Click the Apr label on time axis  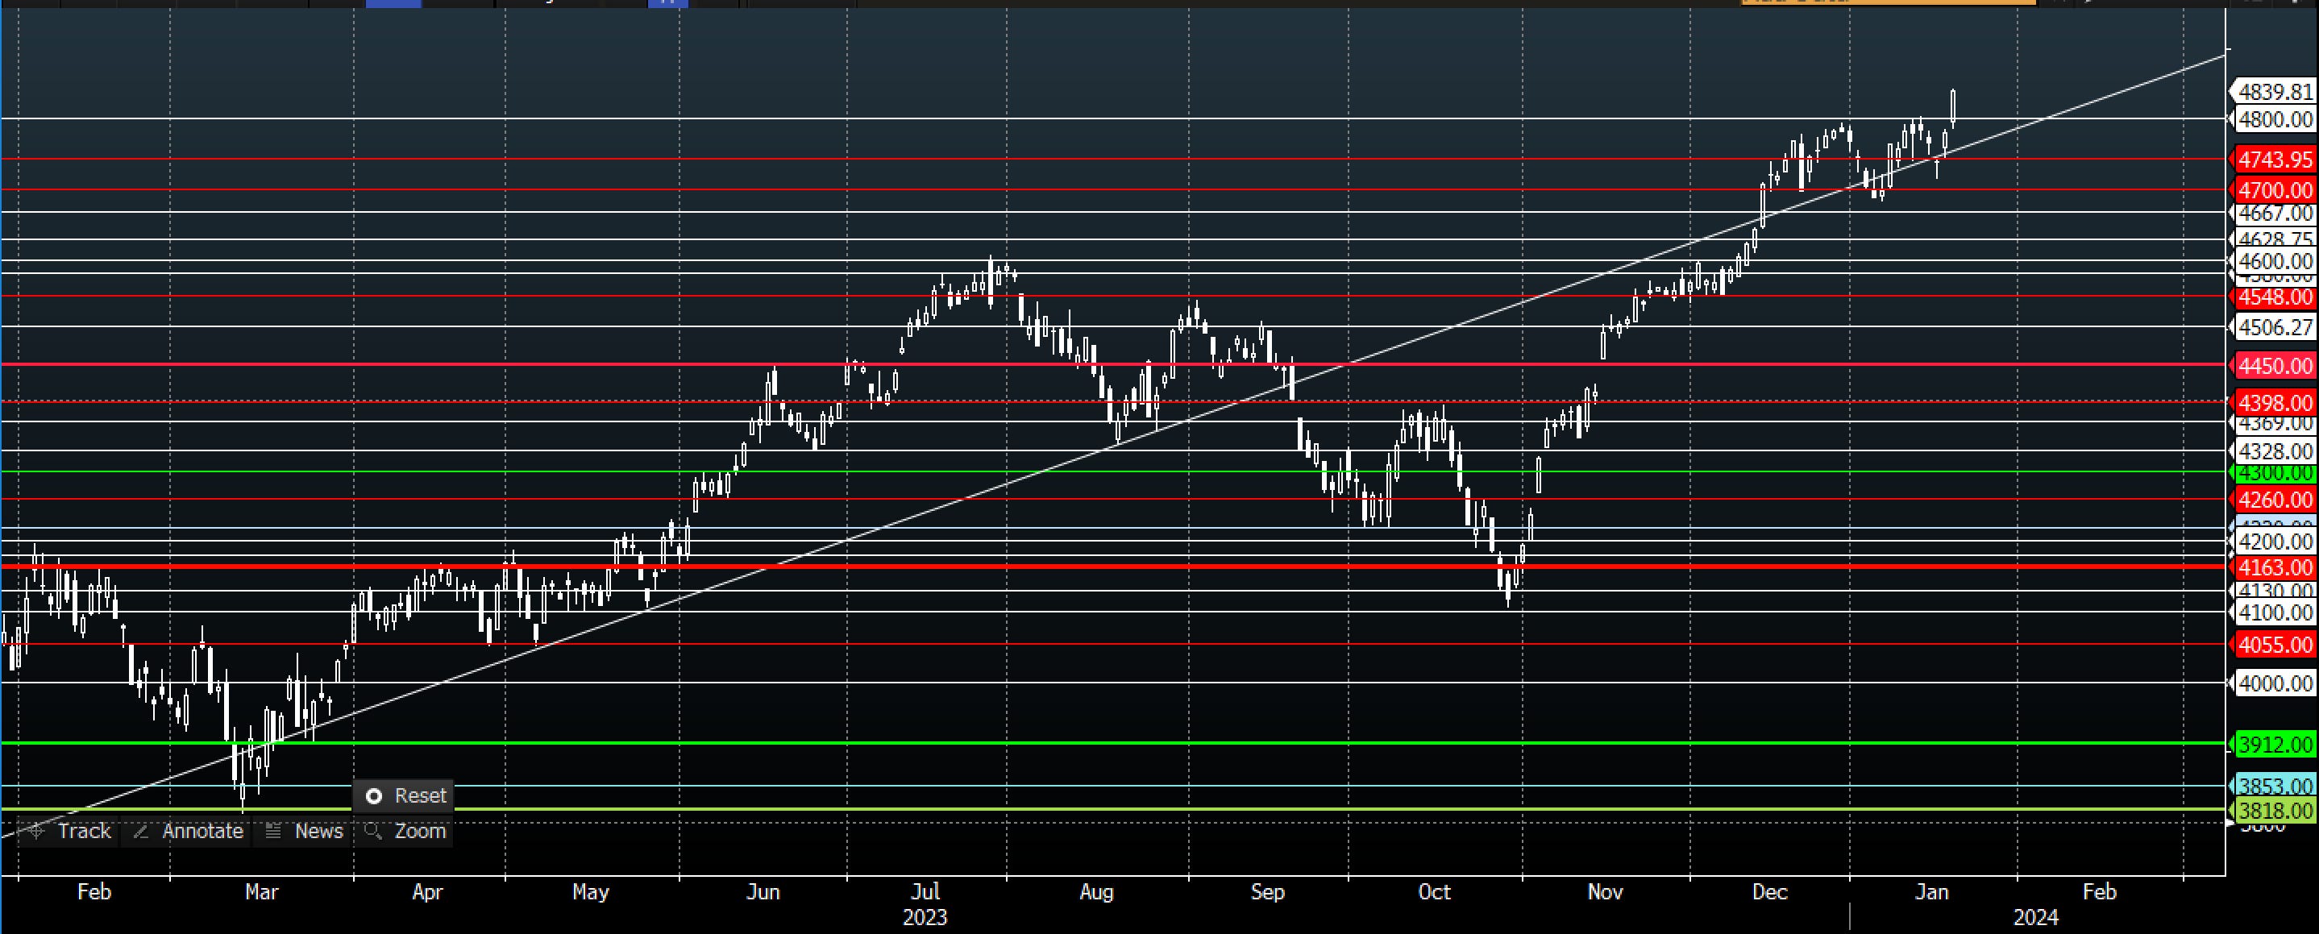point(428,892)
